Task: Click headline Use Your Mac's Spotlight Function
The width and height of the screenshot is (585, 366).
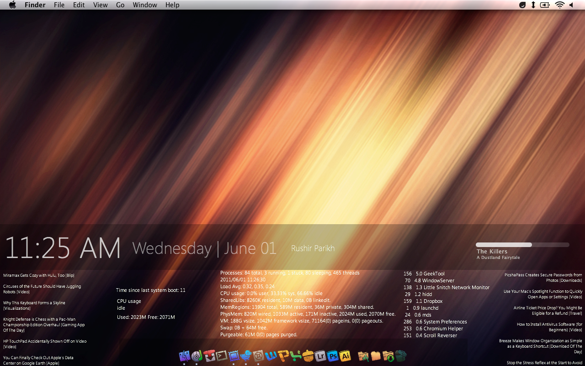Action: (x=543, y=294)
